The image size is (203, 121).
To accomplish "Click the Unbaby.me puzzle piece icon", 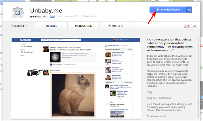I will (x=18, y=12).
